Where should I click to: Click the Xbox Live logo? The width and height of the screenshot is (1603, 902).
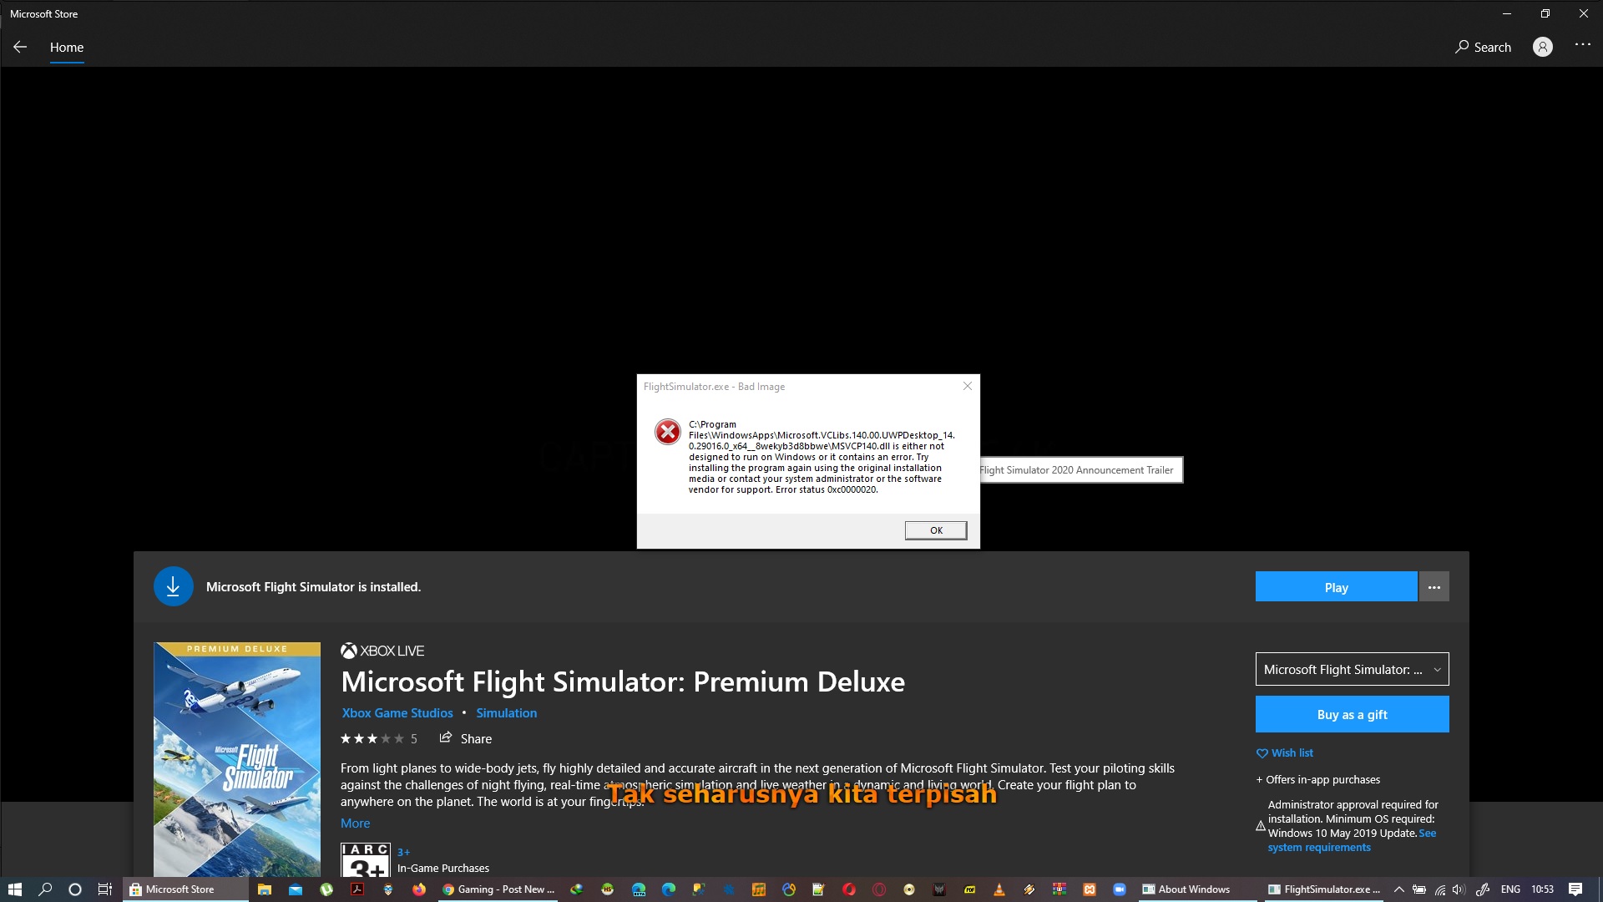click(382, 651)
